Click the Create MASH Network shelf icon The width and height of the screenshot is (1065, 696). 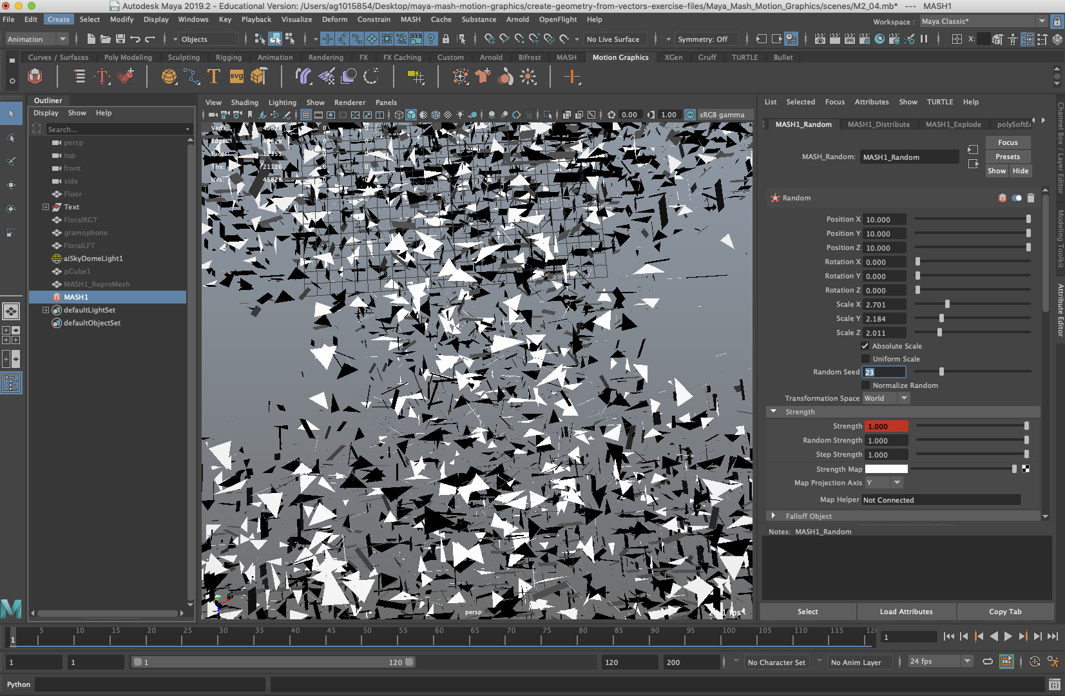pos(35,77)
